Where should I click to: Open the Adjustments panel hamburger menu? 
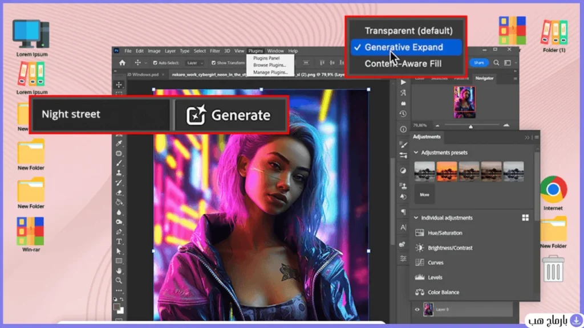point(537,137)
